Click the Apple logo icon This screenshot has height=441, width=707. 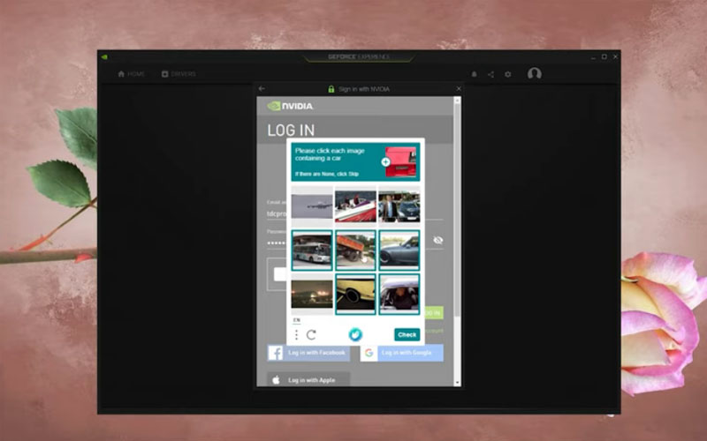click(x=276, y=380)
